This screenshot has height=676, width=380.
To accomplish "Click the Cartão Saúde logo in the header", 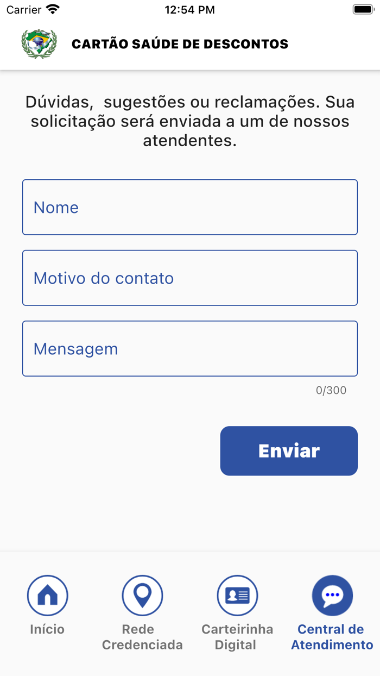I will [x=38, y=43].
